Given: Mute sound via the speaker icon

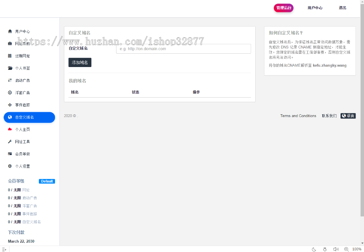Looking at the screenshot, I should pyautogui.click(x=336, y=249).
